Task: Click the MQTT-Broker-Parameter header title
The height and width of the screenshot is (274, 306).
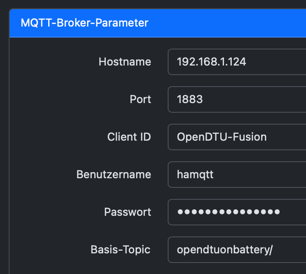Action: (x=85, y=23)
